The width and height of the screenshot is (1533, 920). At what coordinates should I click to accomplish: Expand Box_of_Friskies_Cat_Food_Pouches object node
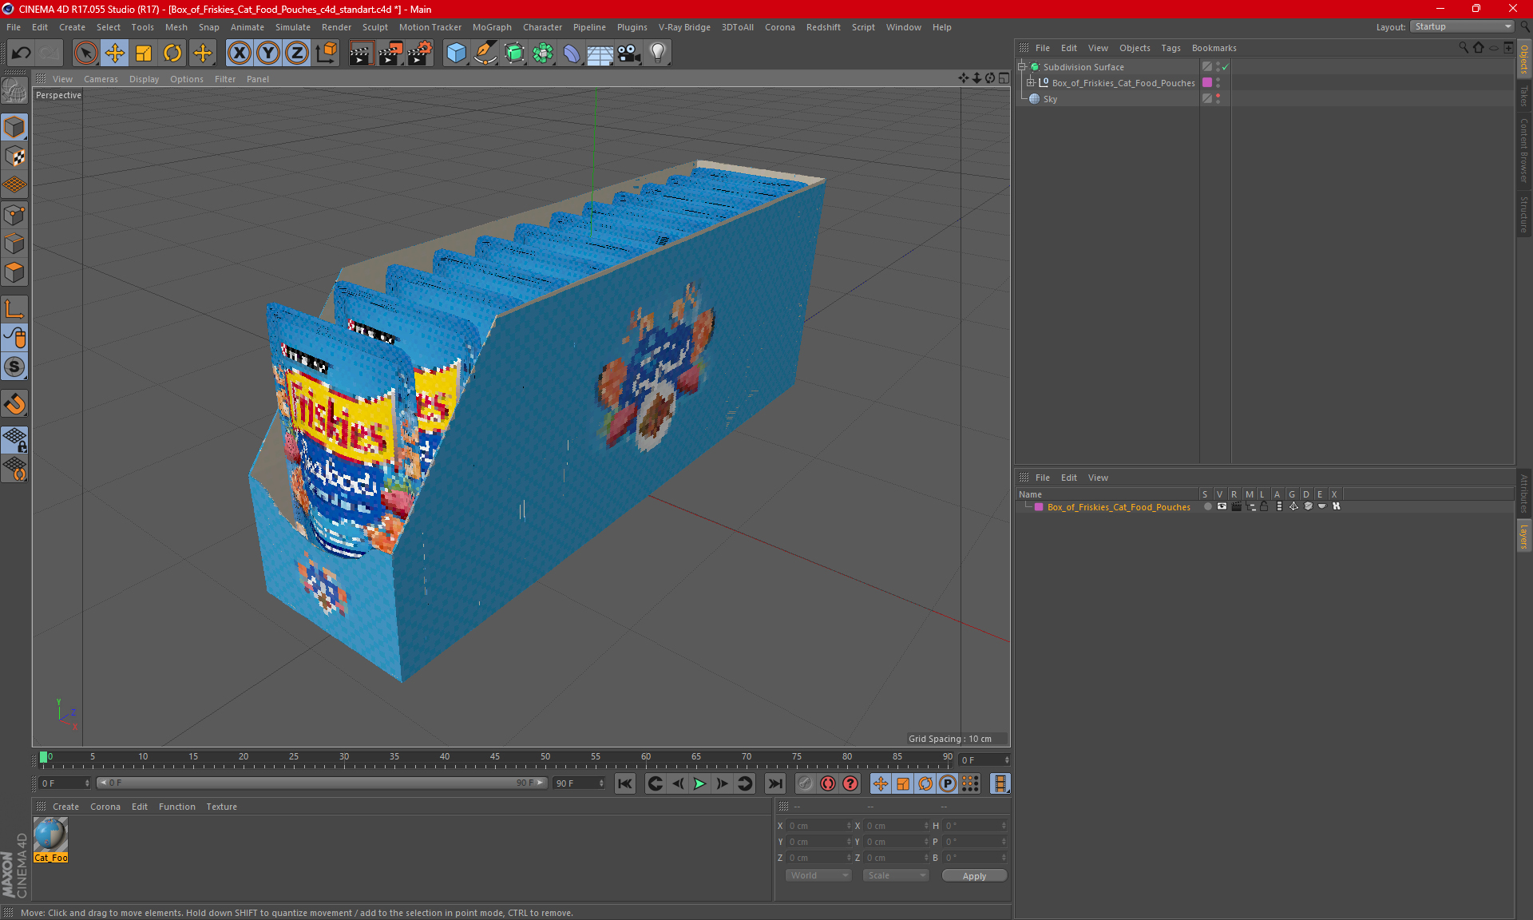tap(1031, 83)
